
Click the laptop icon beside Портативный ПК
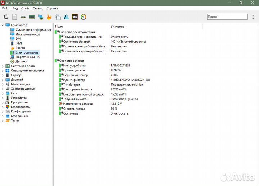coord(12,57)
